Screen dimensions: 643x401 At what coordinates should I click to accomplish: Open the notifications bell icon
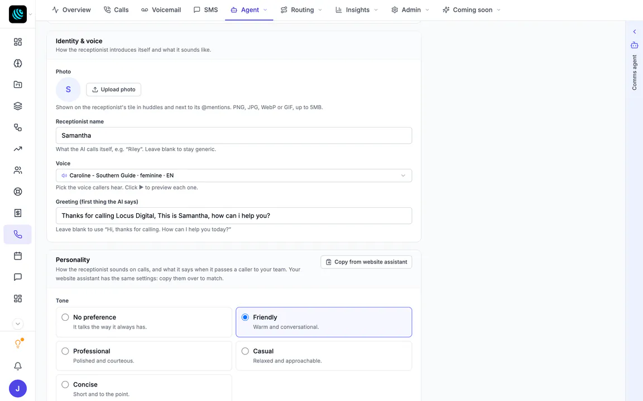(18, 366)
